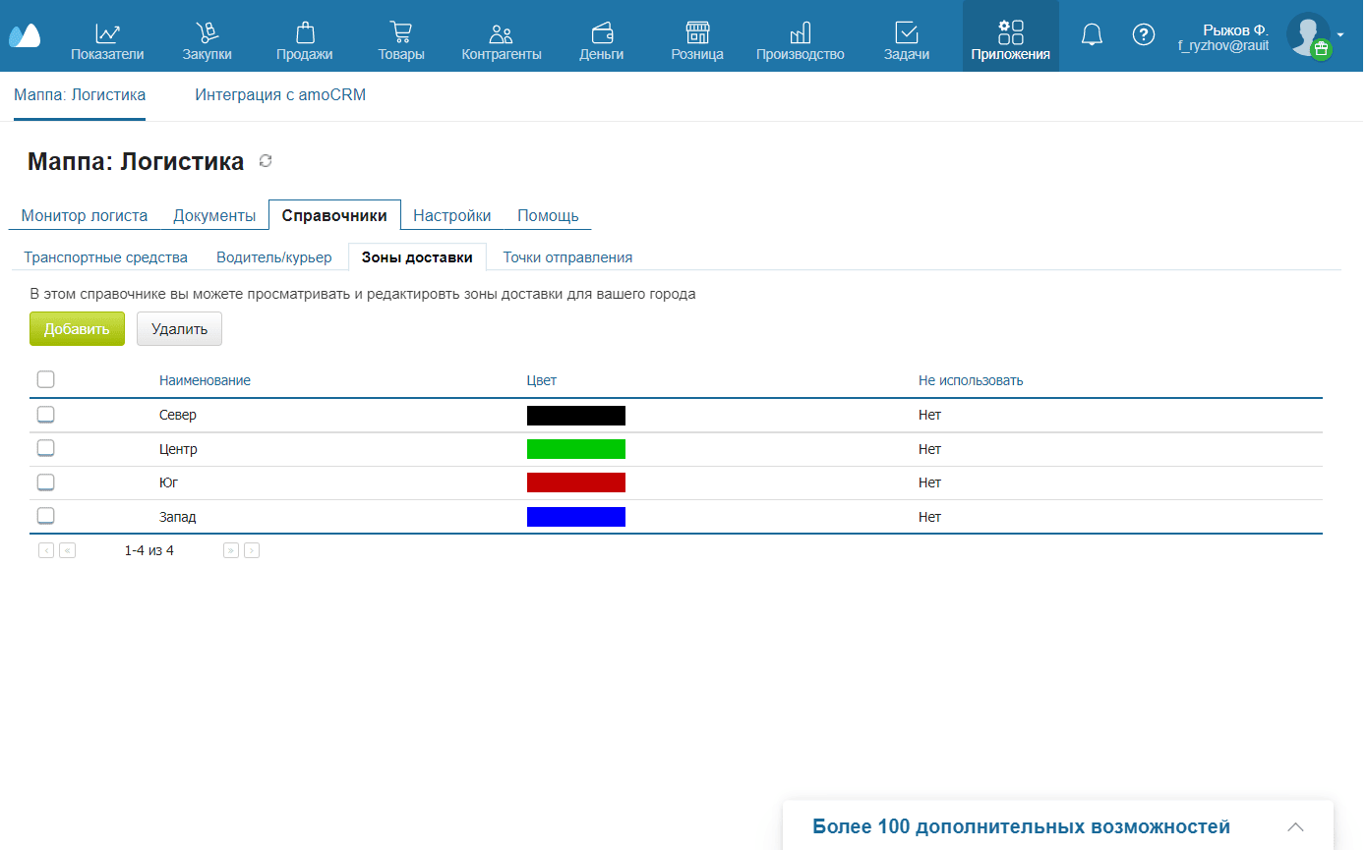Screen dimensions: 1367x850
Task: Open the Закупки section icon
Action: (x=207, y=32)
